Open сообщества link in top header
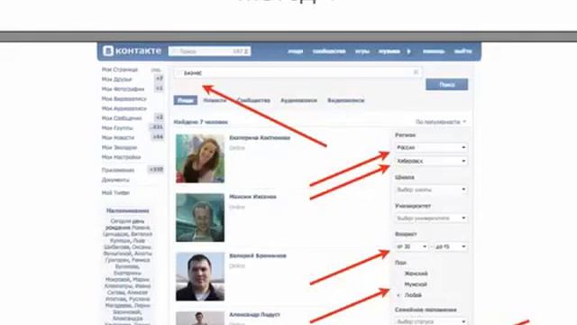 [x=329, y=51]
